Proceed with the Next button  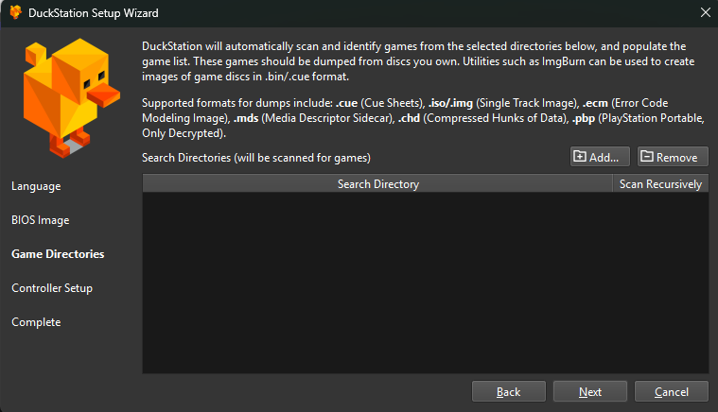click(x=590, y=391)
